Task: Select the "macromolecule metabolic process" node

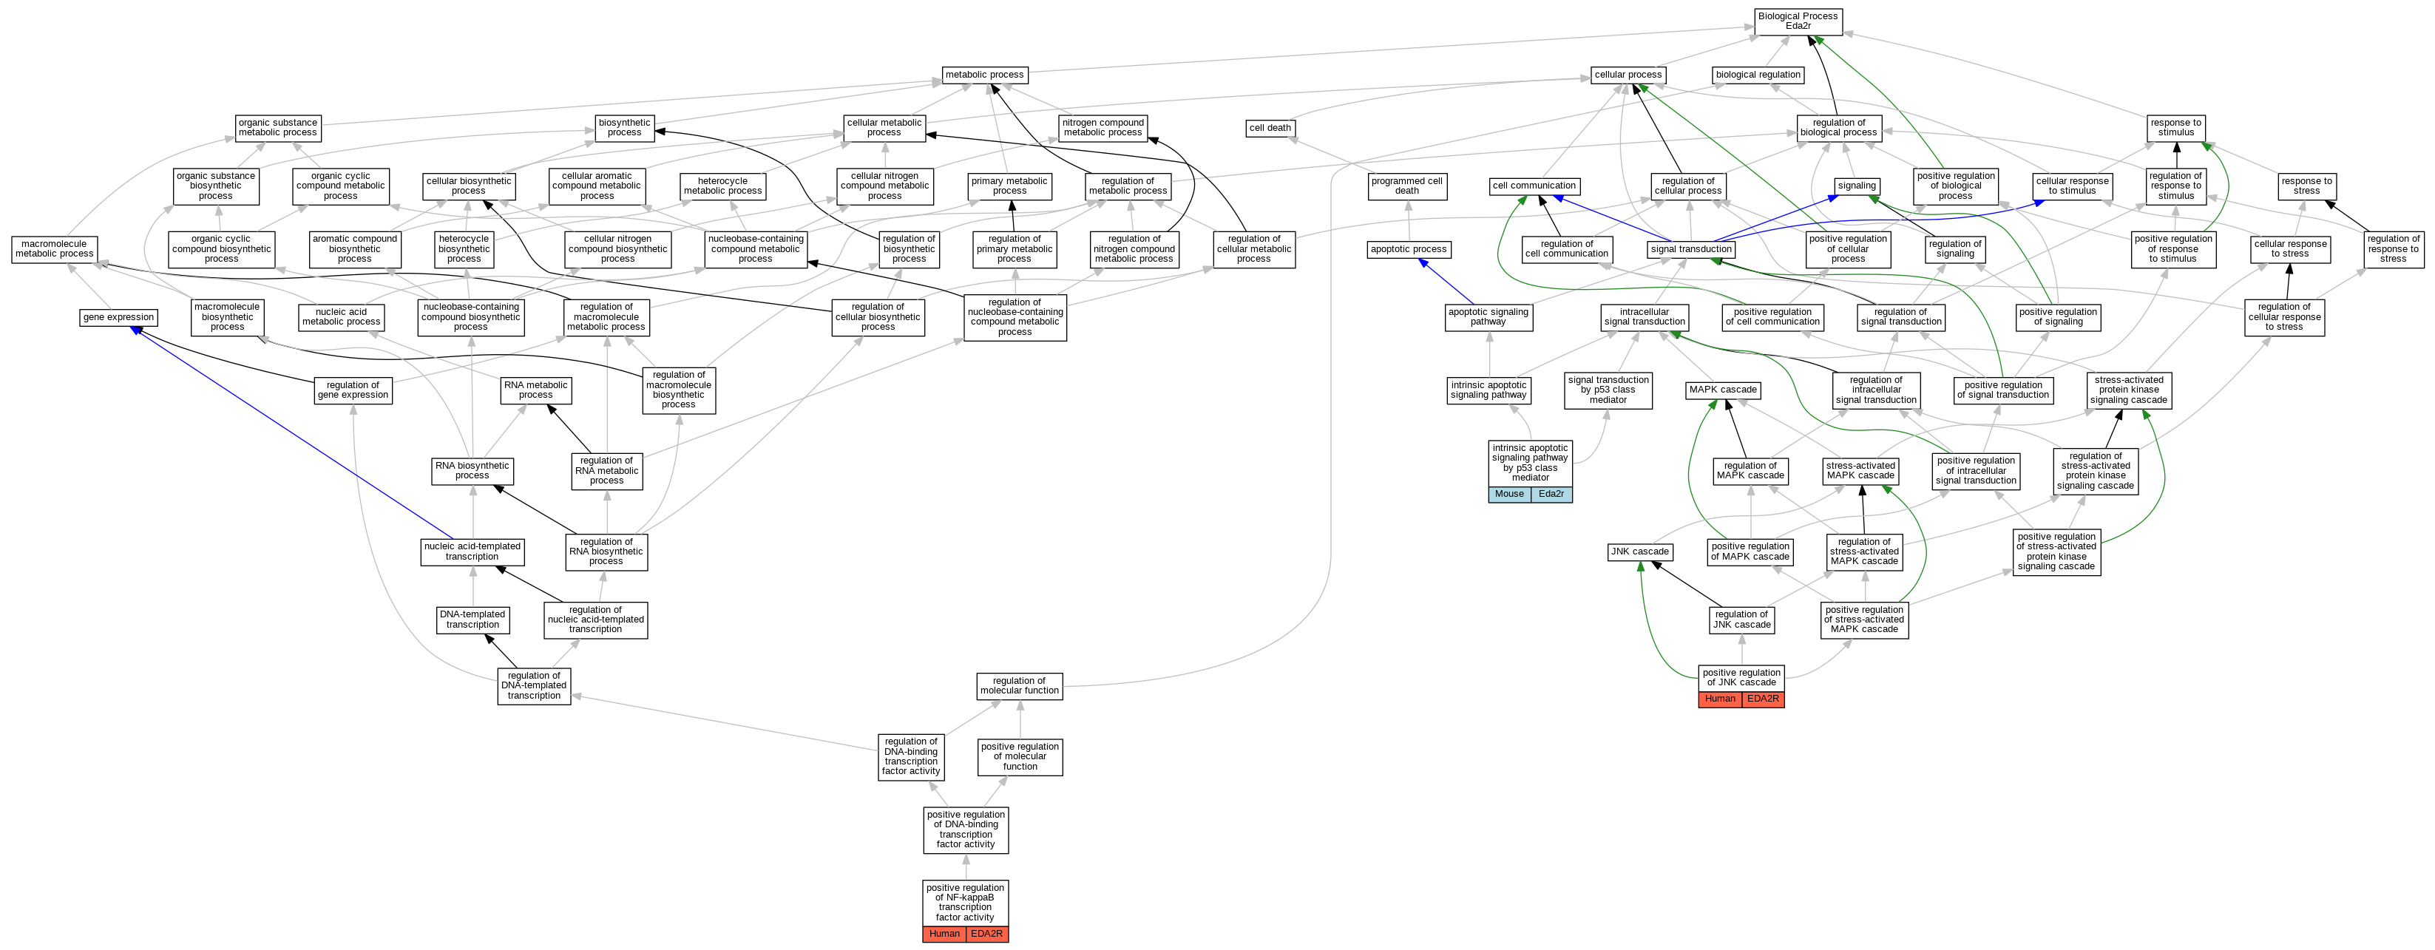Action: pos(55,250)
